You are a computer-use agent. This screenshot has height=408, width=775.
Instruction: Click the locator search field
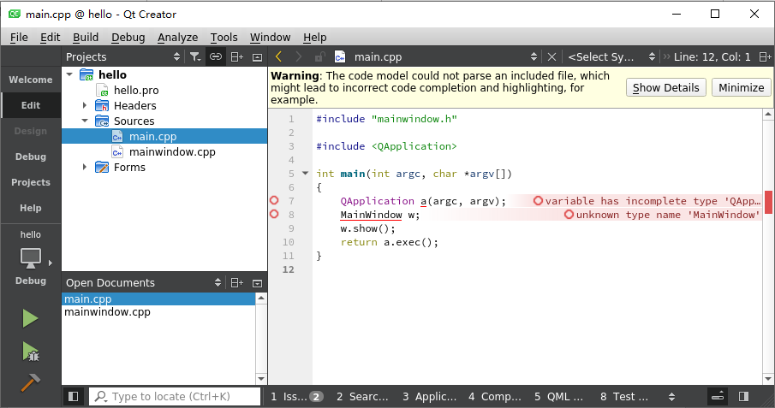point(175,396)
